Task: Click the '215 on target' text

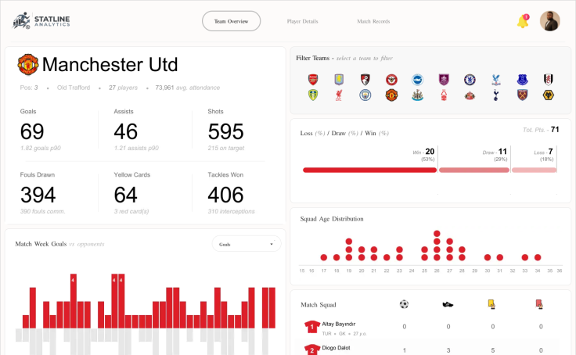Action: point(226,148)
